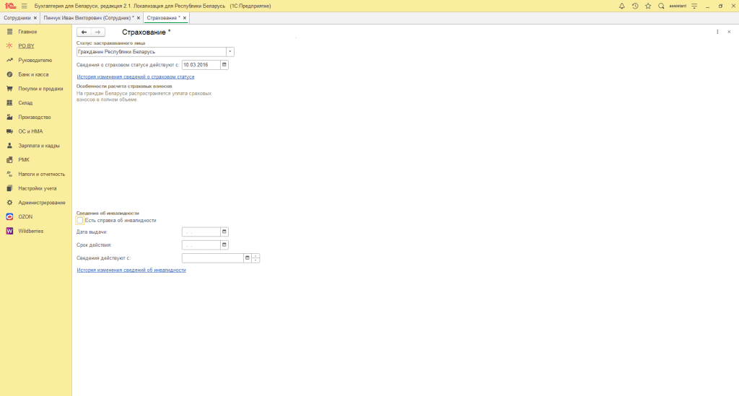
Task: Click the Сведения действуют с input field
Action: tap(213, 258)
